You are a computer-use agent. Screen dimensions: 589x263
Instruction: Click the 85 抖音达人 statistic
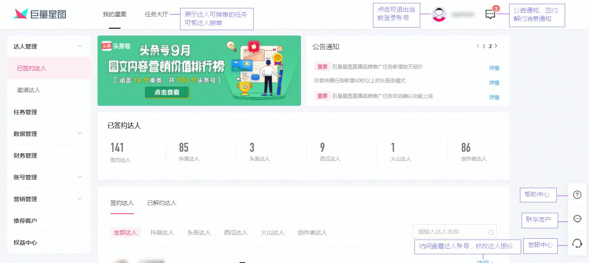189,152
